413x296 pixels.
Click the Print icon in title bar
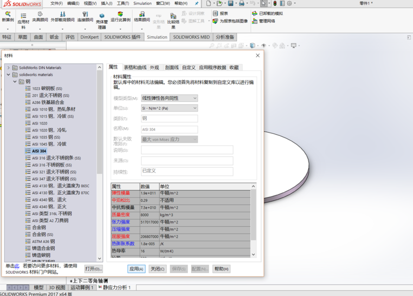242,3
